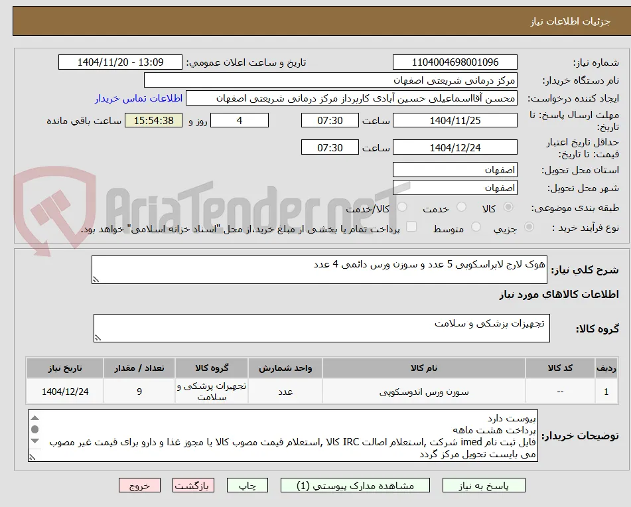Select the کالا radio button
Viewport: 631px width, 507px height.
508,207
